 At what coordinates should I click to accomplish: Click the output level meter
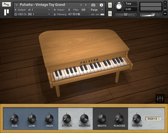(x=151, y=7)
